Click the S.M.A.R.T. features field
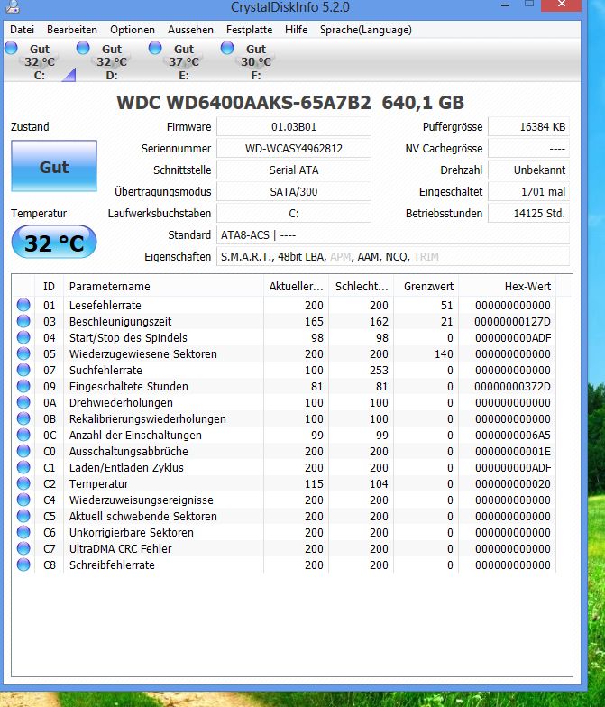Screen dimensions: 605x707 tap(393, 256)
